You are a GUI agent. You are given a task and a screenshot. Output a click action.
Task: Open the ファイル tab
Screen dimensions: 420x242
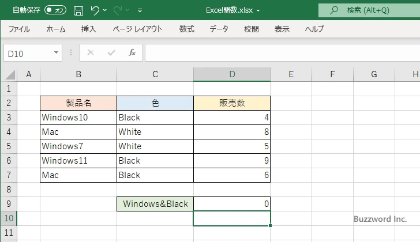(19, 29)
